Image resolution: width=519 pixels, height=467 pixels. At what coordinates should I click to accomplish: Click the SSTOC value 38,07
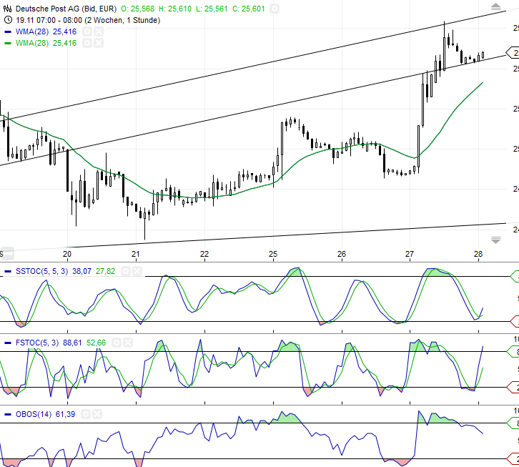[81, 272]
